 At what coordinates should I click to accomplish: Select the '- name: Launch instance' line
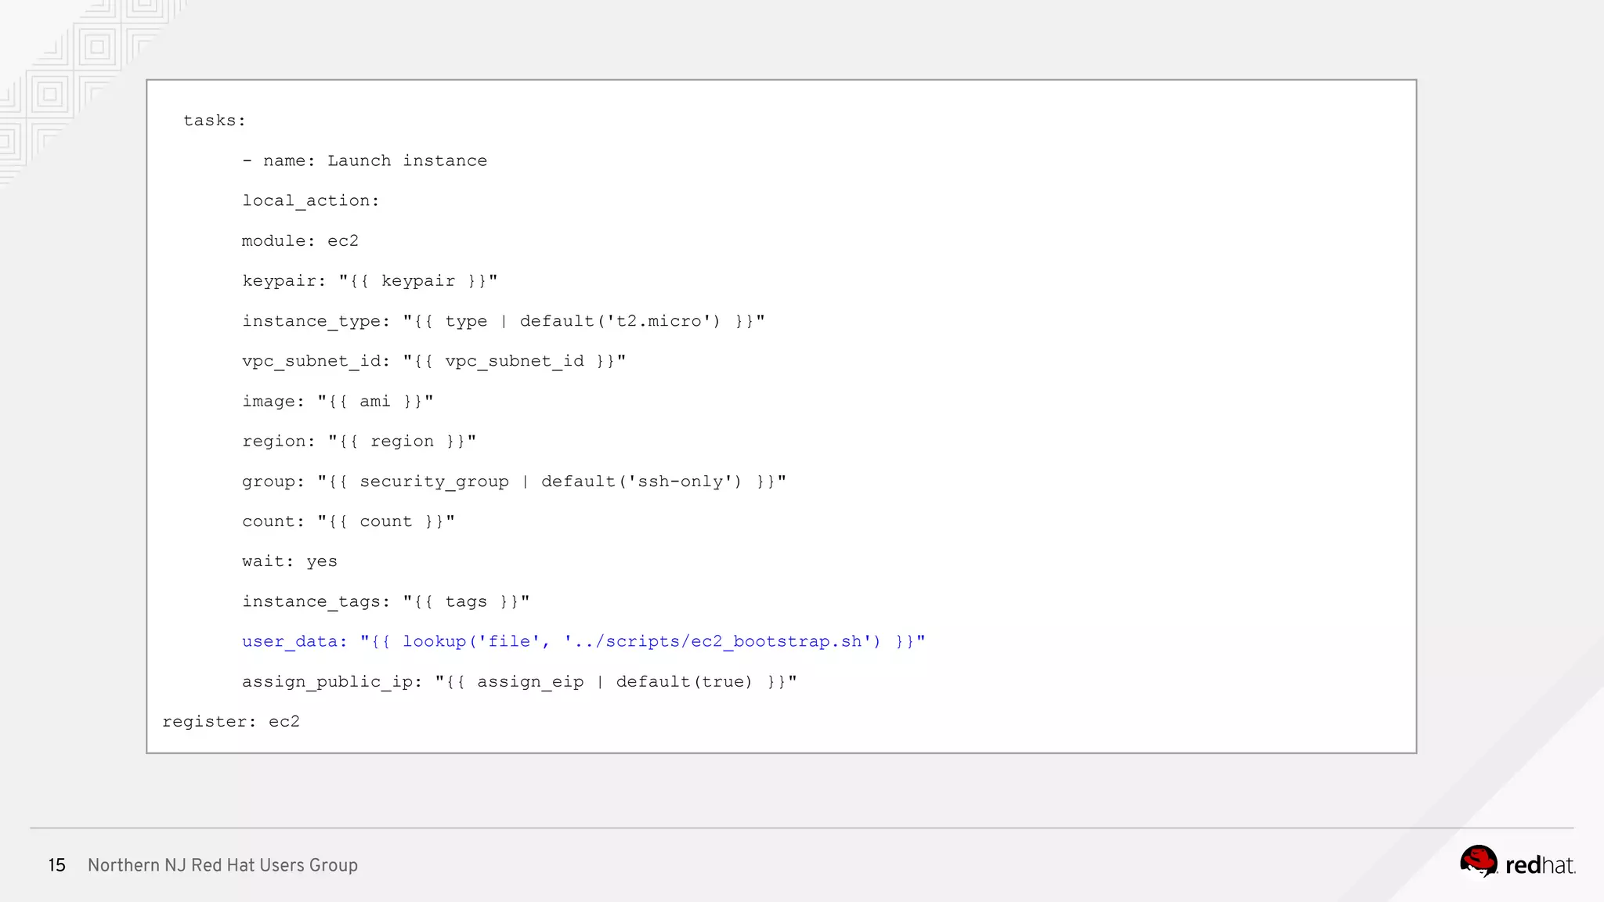(365, 161)
